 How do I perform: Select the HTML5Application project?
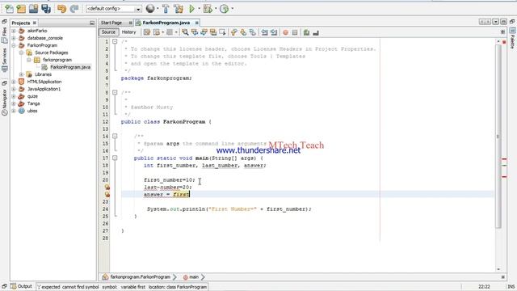[44, 82]
